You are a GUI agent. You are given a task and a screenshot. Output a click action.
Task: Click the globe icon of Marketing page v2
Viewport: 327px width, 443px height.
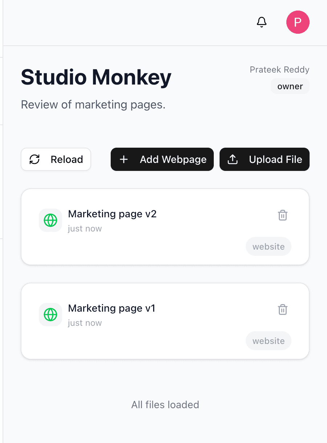pyautogui.click(x=50, y=220)
